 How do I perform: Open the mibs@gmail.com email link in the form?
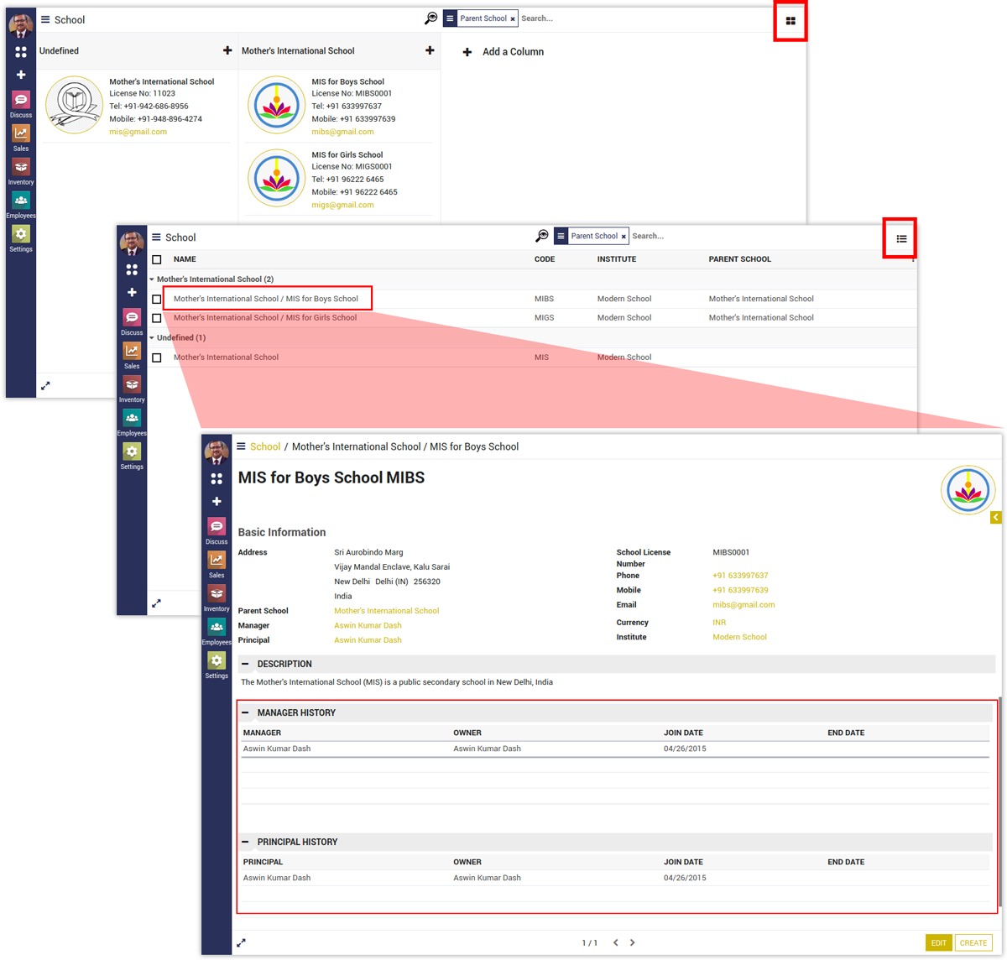tap(744, 604)
